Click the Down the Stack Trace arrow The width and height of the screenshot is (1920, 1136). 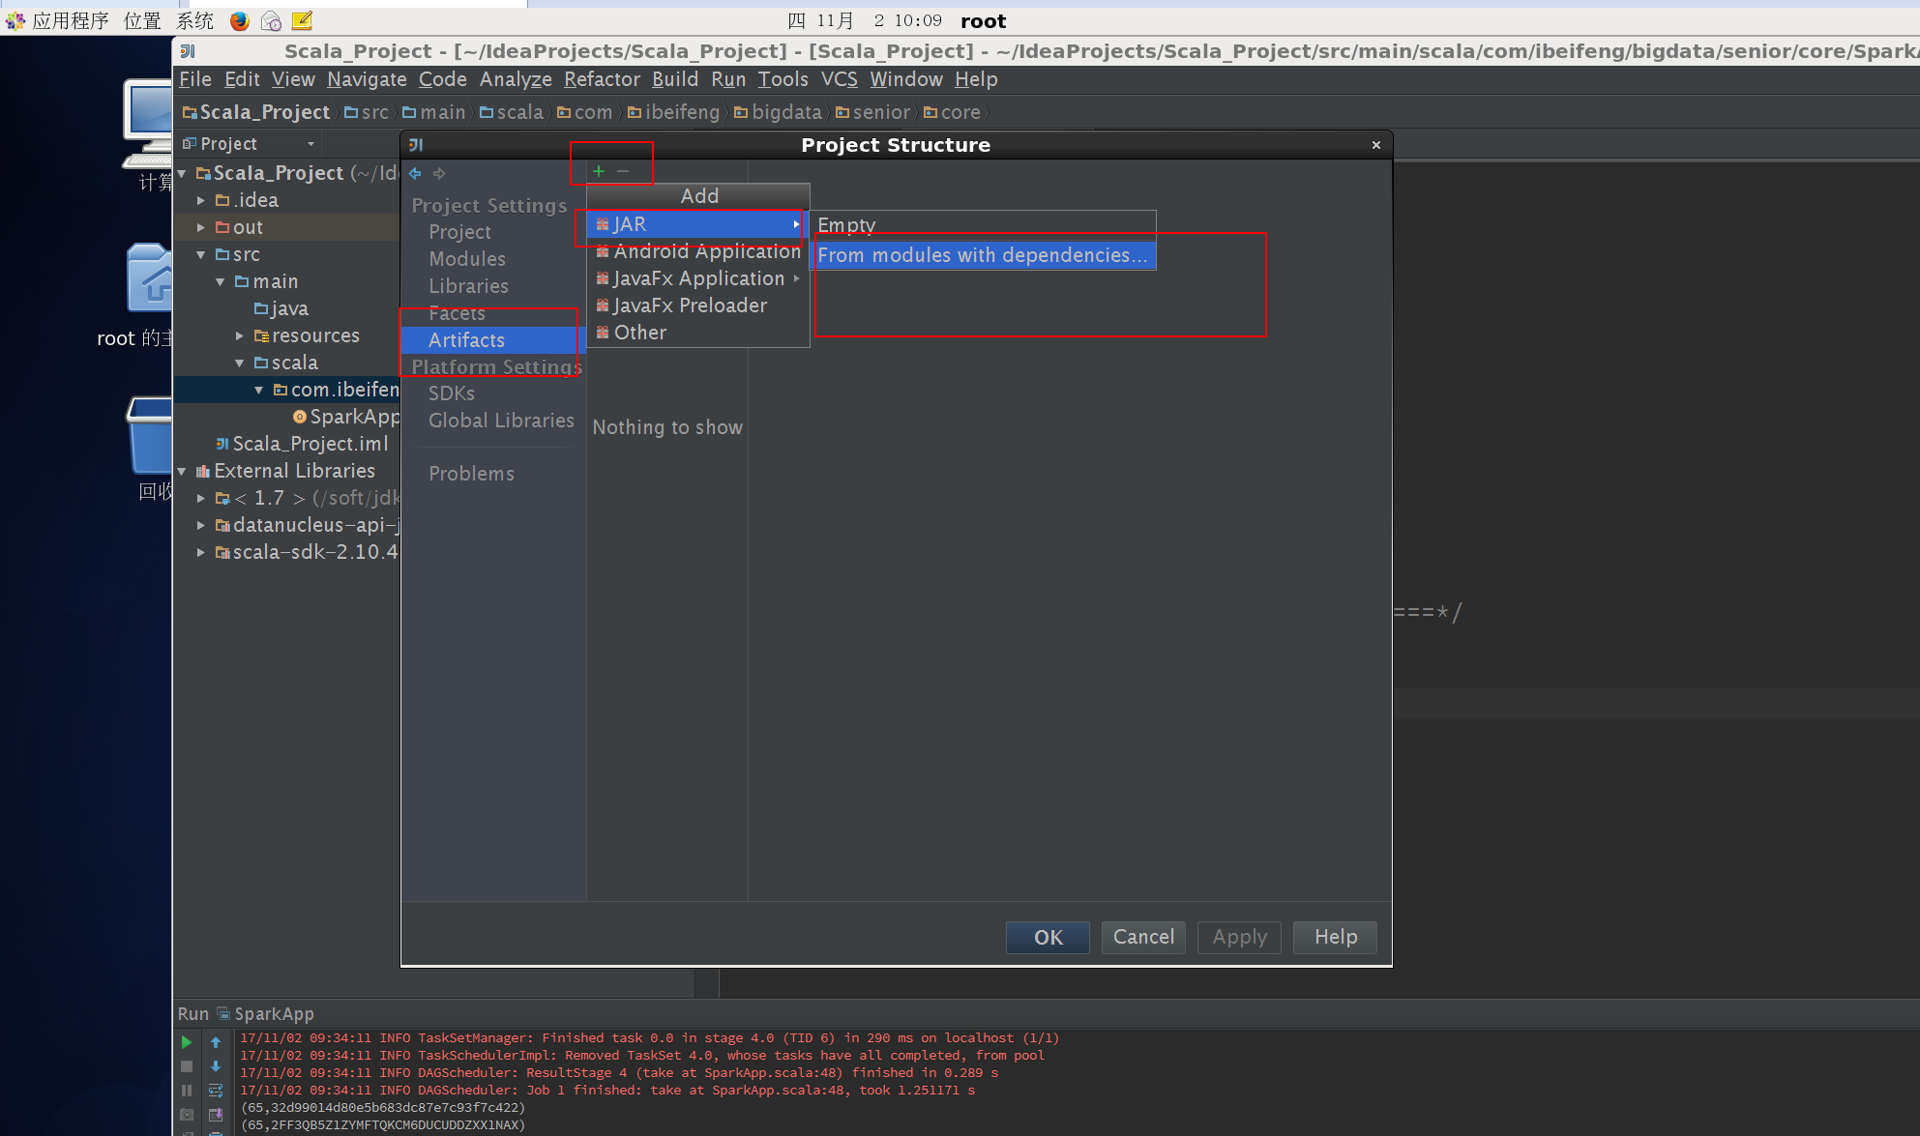click(x=216, y=1066)
